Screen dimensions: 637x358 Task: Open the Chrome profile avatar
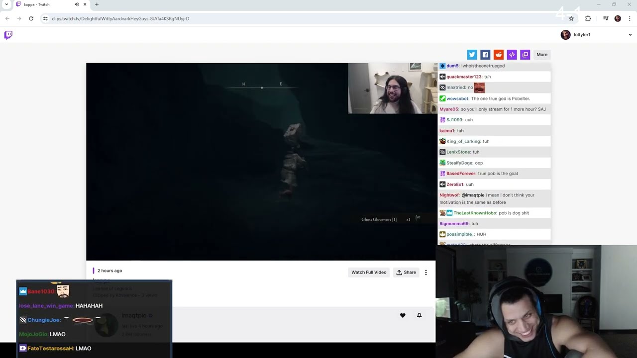[x=618, y=18]
